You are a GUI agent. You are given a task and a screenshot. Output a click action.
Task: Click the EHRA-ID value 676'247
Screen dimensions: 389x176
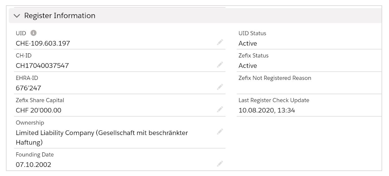coord(28,88)
